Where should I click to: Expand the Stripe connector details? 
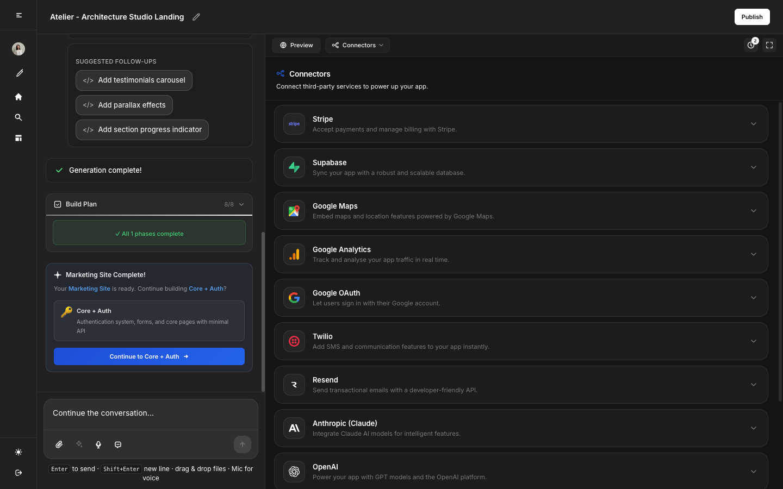click(x=754, y=124)
